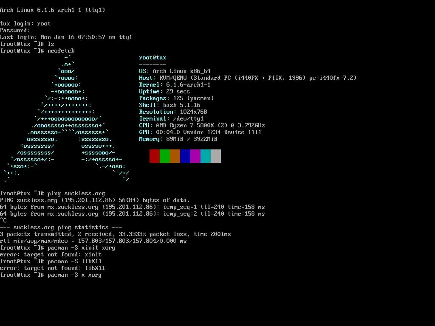Click the 'Memory: 89MiB / 3922MiB' line

178,139
